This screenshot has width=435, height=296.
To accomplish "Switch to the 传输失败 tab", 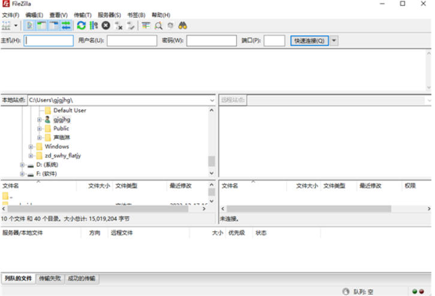I will (50, 278).
